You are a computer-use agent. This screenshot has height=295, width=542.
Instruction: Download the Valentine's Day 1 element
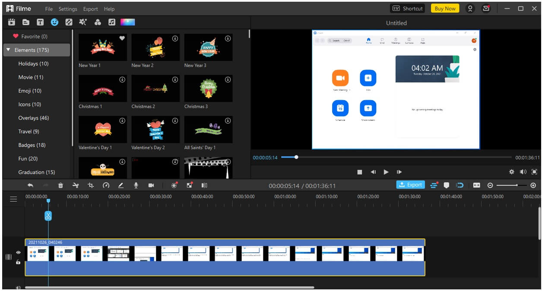click(x=122, y=121)
